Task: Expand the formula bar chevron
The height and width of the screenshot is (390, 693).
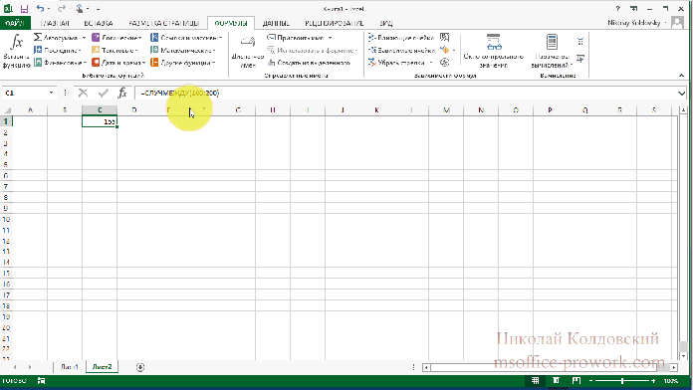Action: click(681, 94)
